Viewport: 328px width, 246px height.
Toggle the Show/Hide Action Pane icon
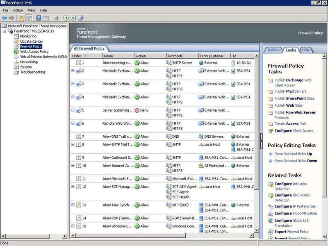point(46,18)
